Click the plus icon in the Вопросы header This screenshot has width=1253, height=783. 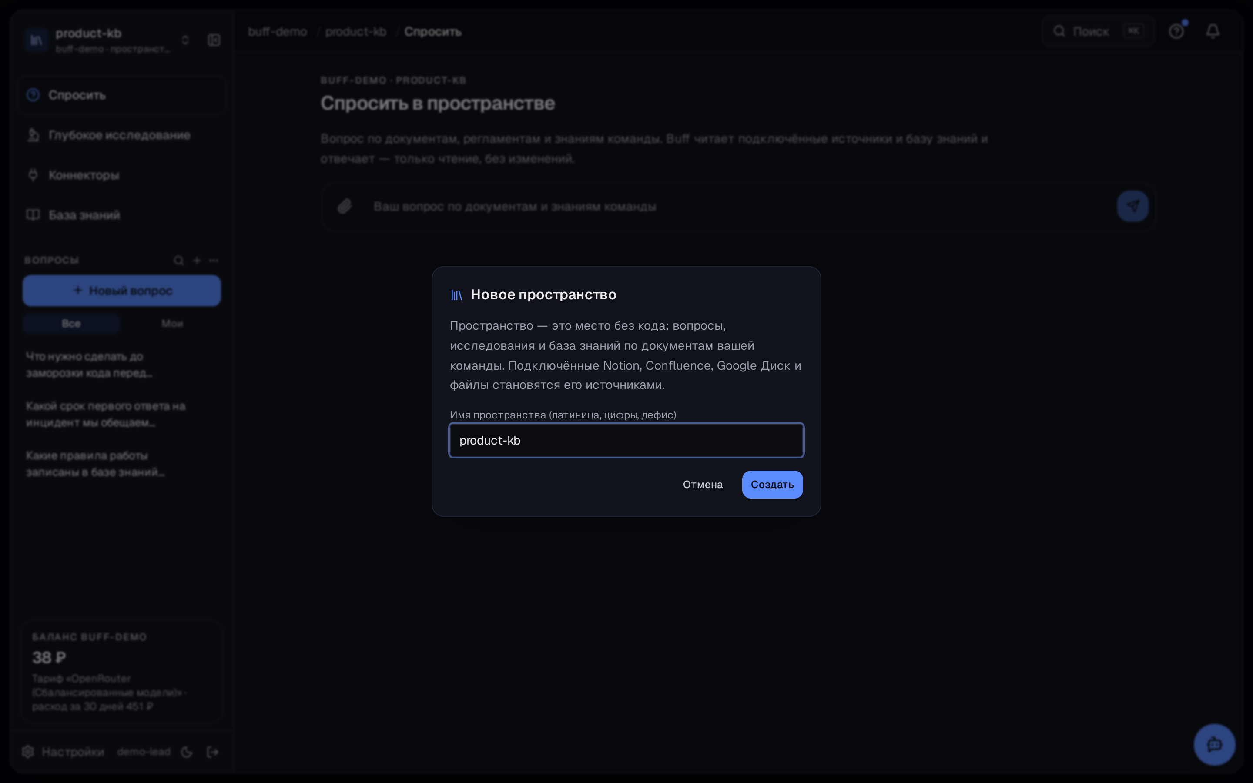[x=197, y=261]
